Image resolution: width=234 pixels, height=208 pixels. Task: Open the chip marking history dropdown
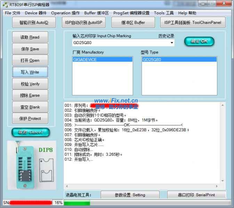[x=172, y=43]
